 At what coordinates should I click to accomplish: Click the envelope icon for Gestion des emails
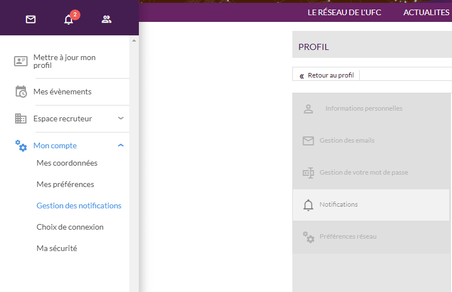308,141
